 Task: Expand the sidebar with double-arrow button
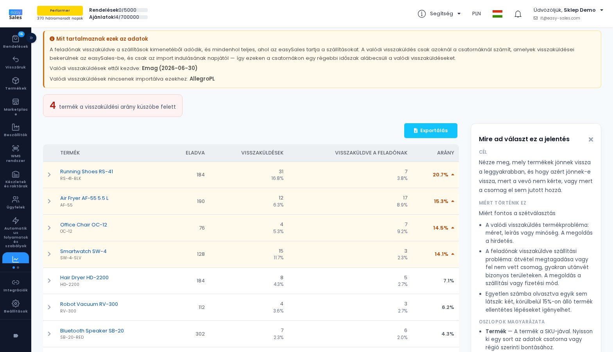coord(31,38)
